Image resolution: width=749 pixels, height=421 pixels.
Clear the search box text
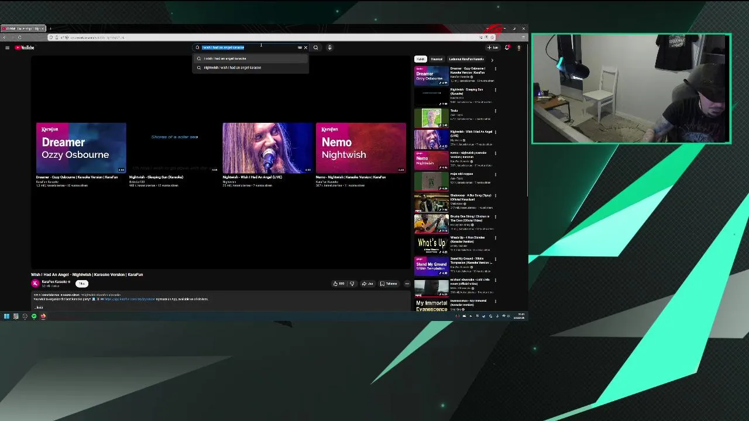(305, 47)
